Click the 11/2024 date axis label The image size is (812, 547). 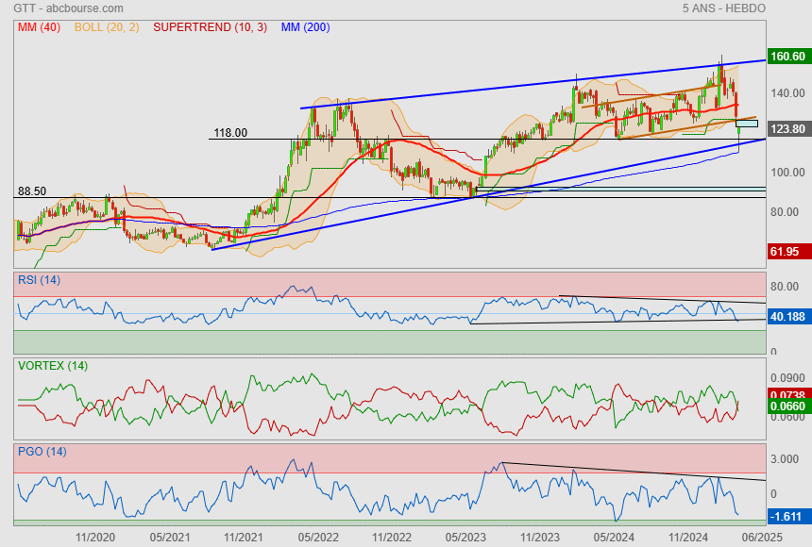pos(687,538)
